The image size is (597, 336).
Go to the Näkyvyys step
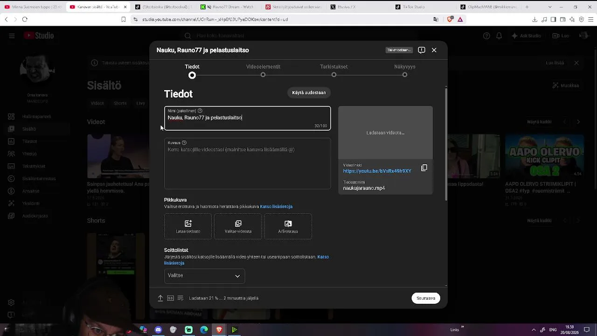click(x=405, y=71)
